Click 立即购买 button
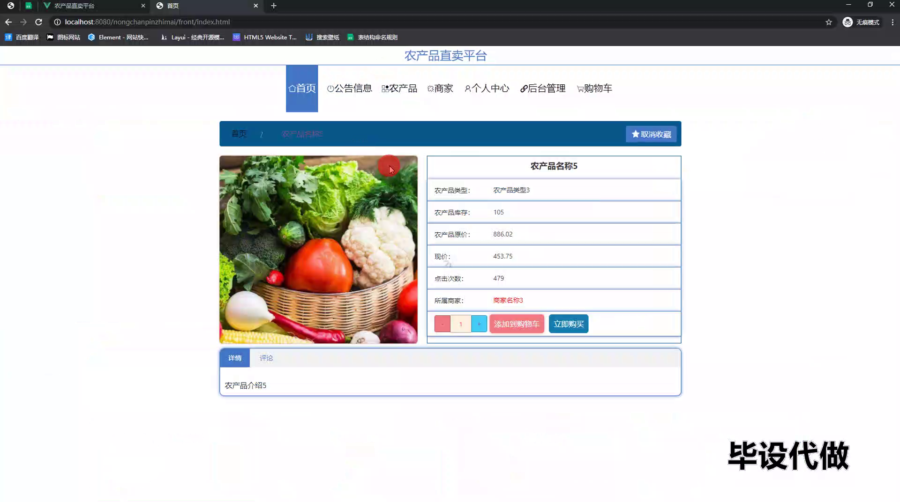 click(x=569, y=324)
